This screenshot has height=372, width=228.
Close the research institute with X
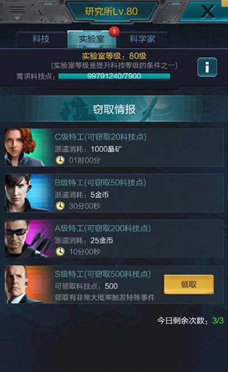208,11
